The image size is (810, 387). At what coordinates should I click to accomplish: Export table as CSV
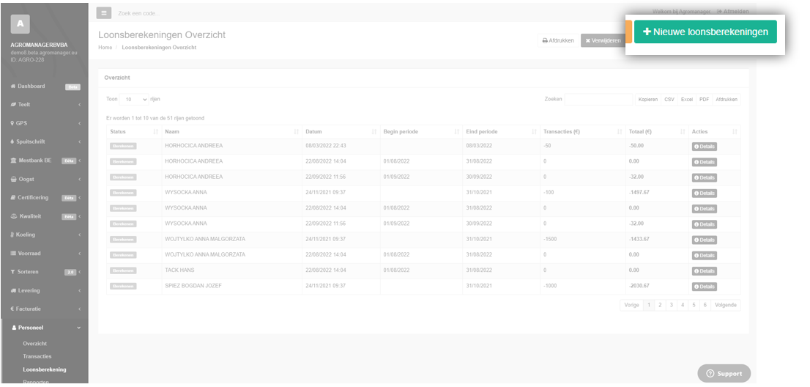[x=669, y=99]
